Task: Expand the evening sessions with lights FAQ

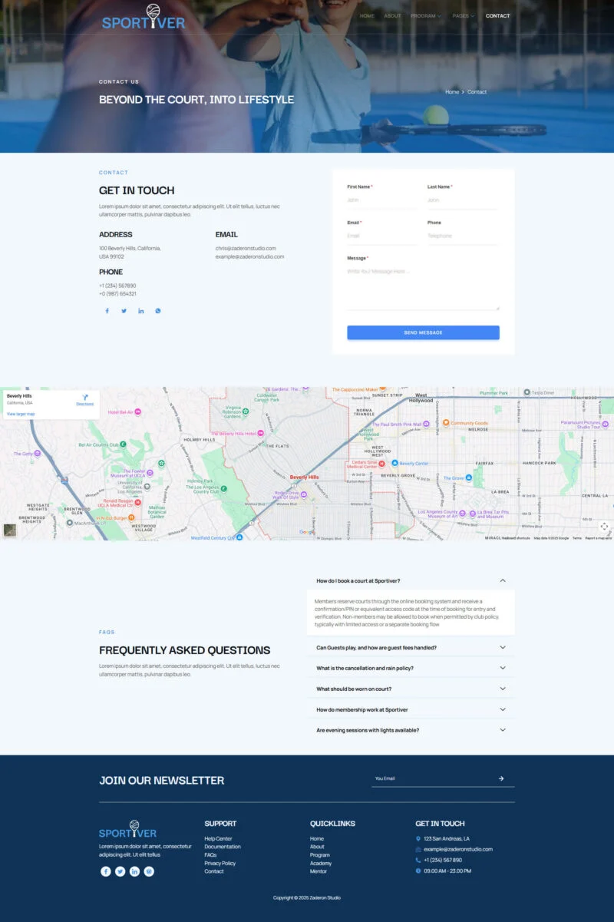Action: tap(411, 730)
